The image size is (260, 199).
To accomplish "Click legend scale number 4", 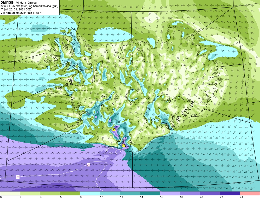I will (x=41, y=197).
